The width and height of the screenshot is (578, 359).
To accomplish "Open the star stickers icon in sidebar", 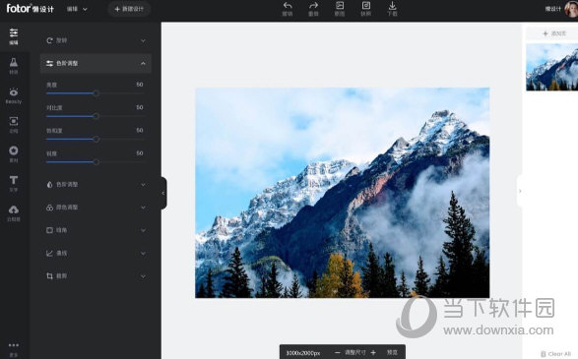I will point(14,150).
